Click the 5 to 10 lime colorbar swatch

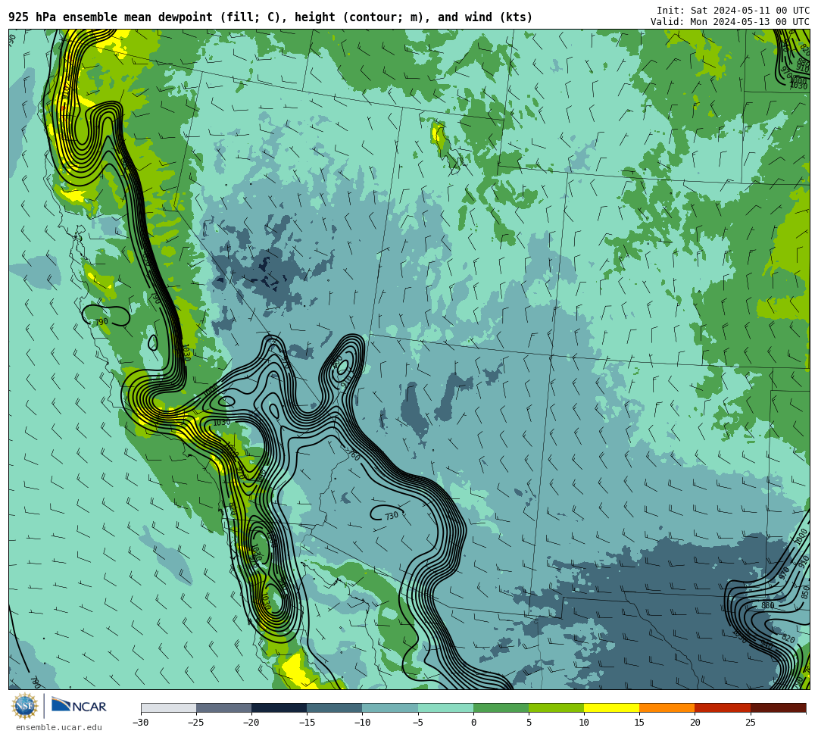tap(556, 707)
